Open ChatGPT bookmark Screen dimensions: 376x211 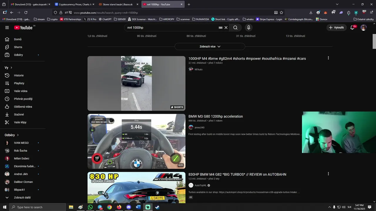(105, 19)
